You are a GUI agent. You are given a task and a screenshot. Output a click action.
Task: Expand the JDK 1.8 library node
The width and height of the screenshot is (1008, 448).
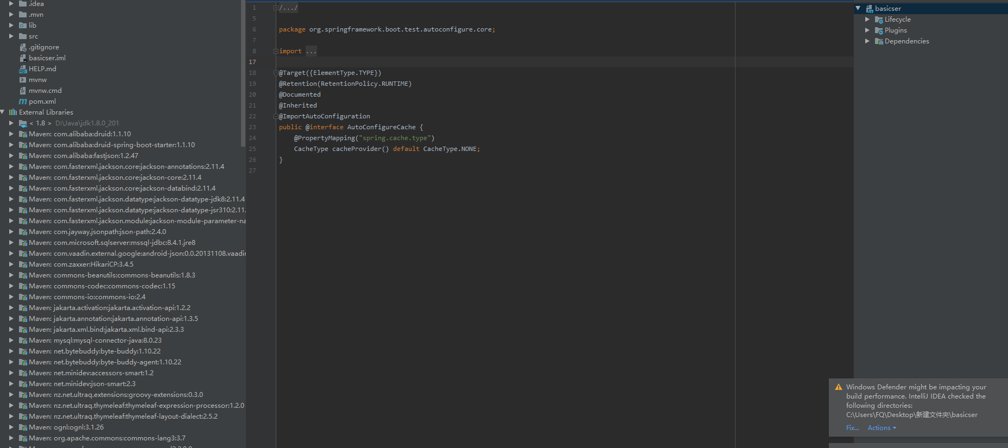pos(11,123)
